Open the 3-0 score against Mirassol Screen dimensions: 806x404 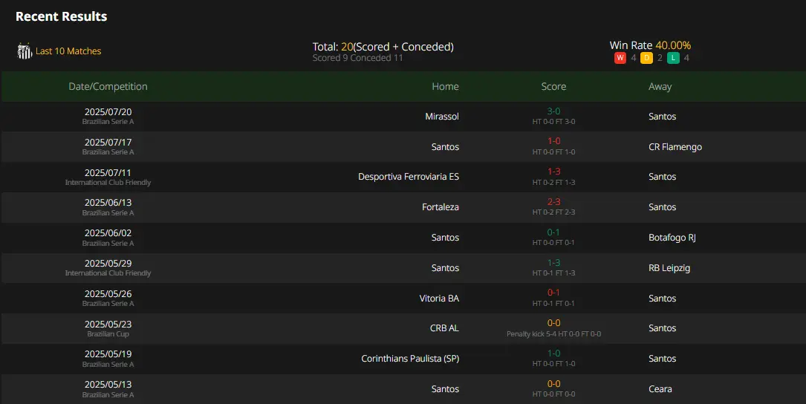(x=553, y=111)
